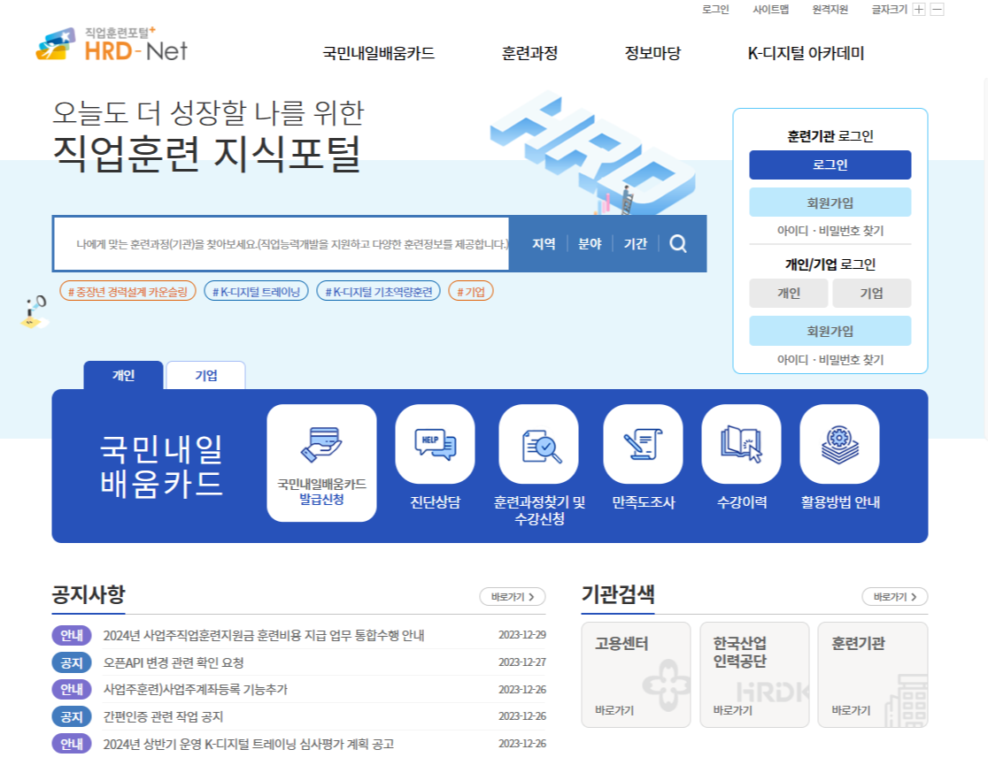The image size is (988, 765).
Task: Click the chatbot mascot icon
Action: click(34, 311)
